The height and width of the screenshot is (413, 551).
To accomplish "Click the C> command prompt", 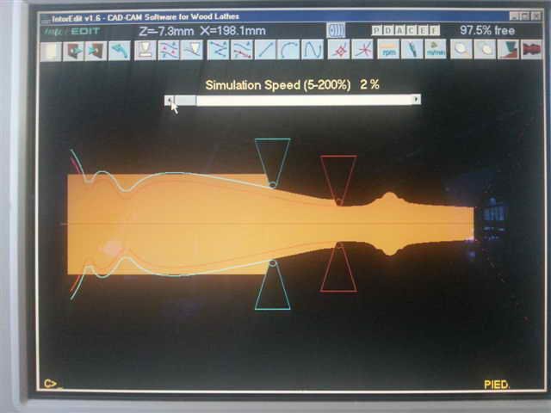I will [x=50, y=384].
